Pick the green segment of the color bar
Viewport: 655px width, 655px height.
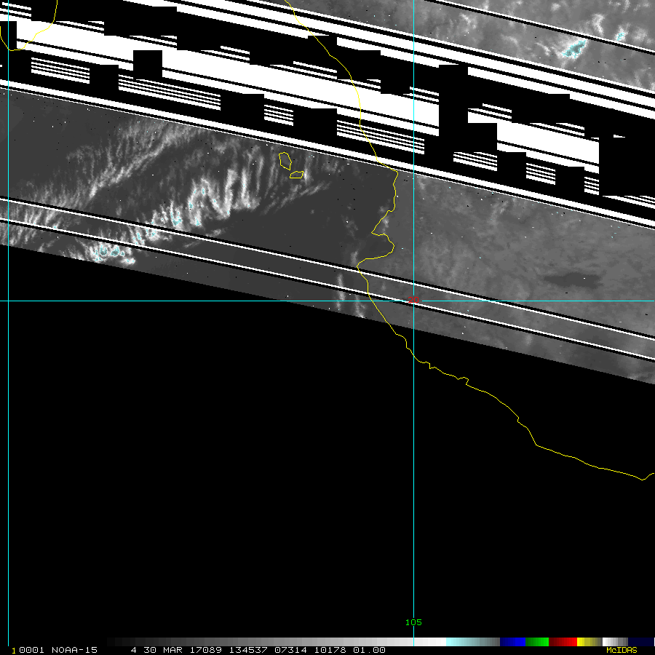537,642
